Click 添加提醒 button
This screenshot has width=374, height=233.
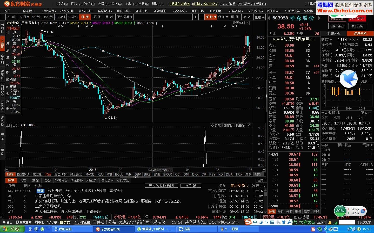coord(357,26)
